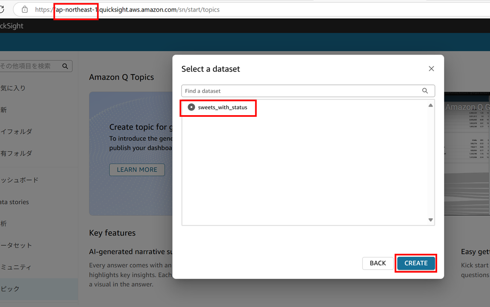Click the Key features heading
Image resolution: width=490 pixels, height=307 pixels.
pos(112,233)
